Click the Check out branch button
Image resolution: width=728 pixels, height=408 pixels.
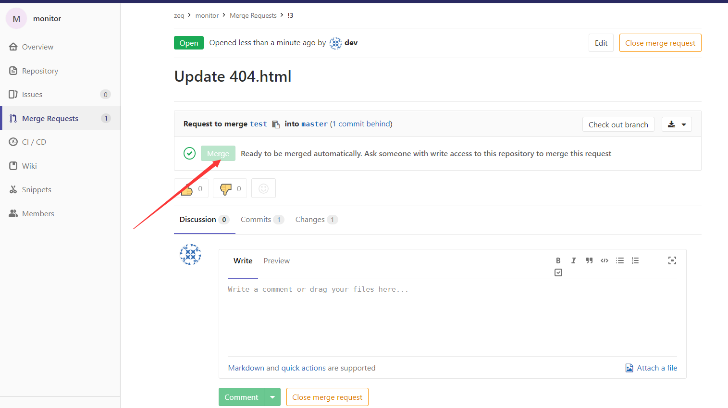[618, 124]
